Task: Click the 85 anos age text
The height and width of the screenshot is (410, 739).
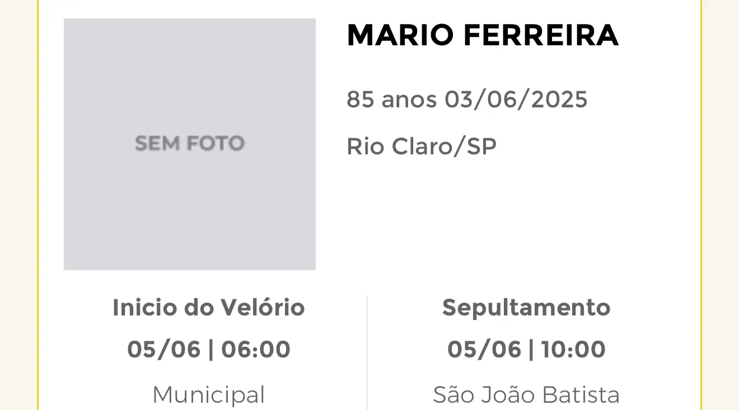Action: coord(391,100)
